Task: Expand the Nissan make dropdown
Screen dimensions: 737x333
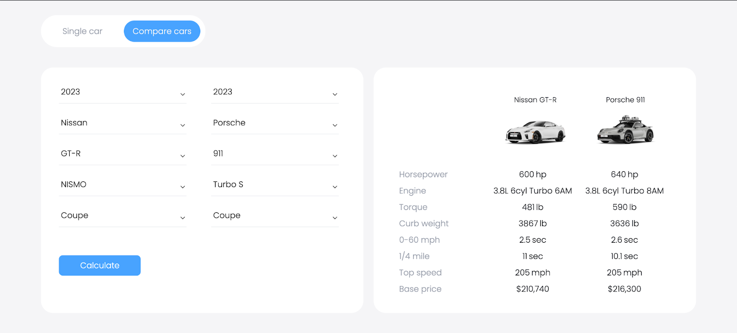Action: coord(123,123)
